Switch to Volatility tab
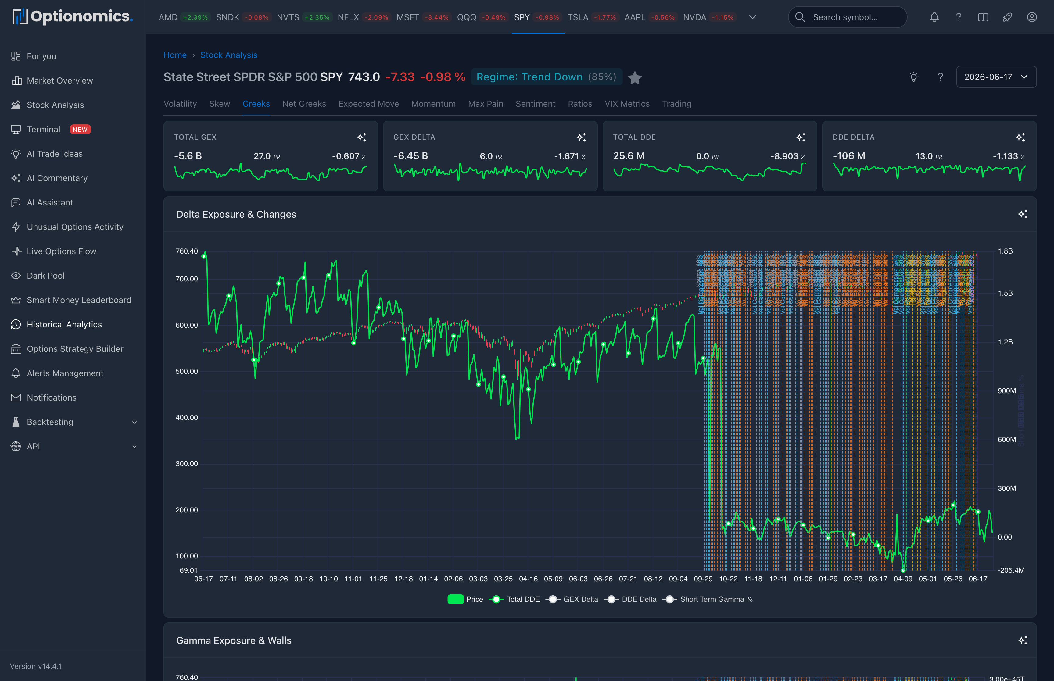The width and height of the screenshot is (1054, 681). pos(180,103)
